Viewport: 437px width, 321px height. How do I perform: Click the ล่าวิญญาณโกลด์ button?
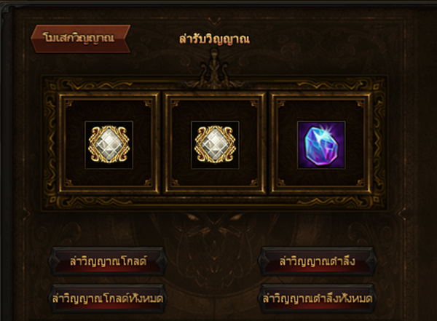tap(108, 261)
